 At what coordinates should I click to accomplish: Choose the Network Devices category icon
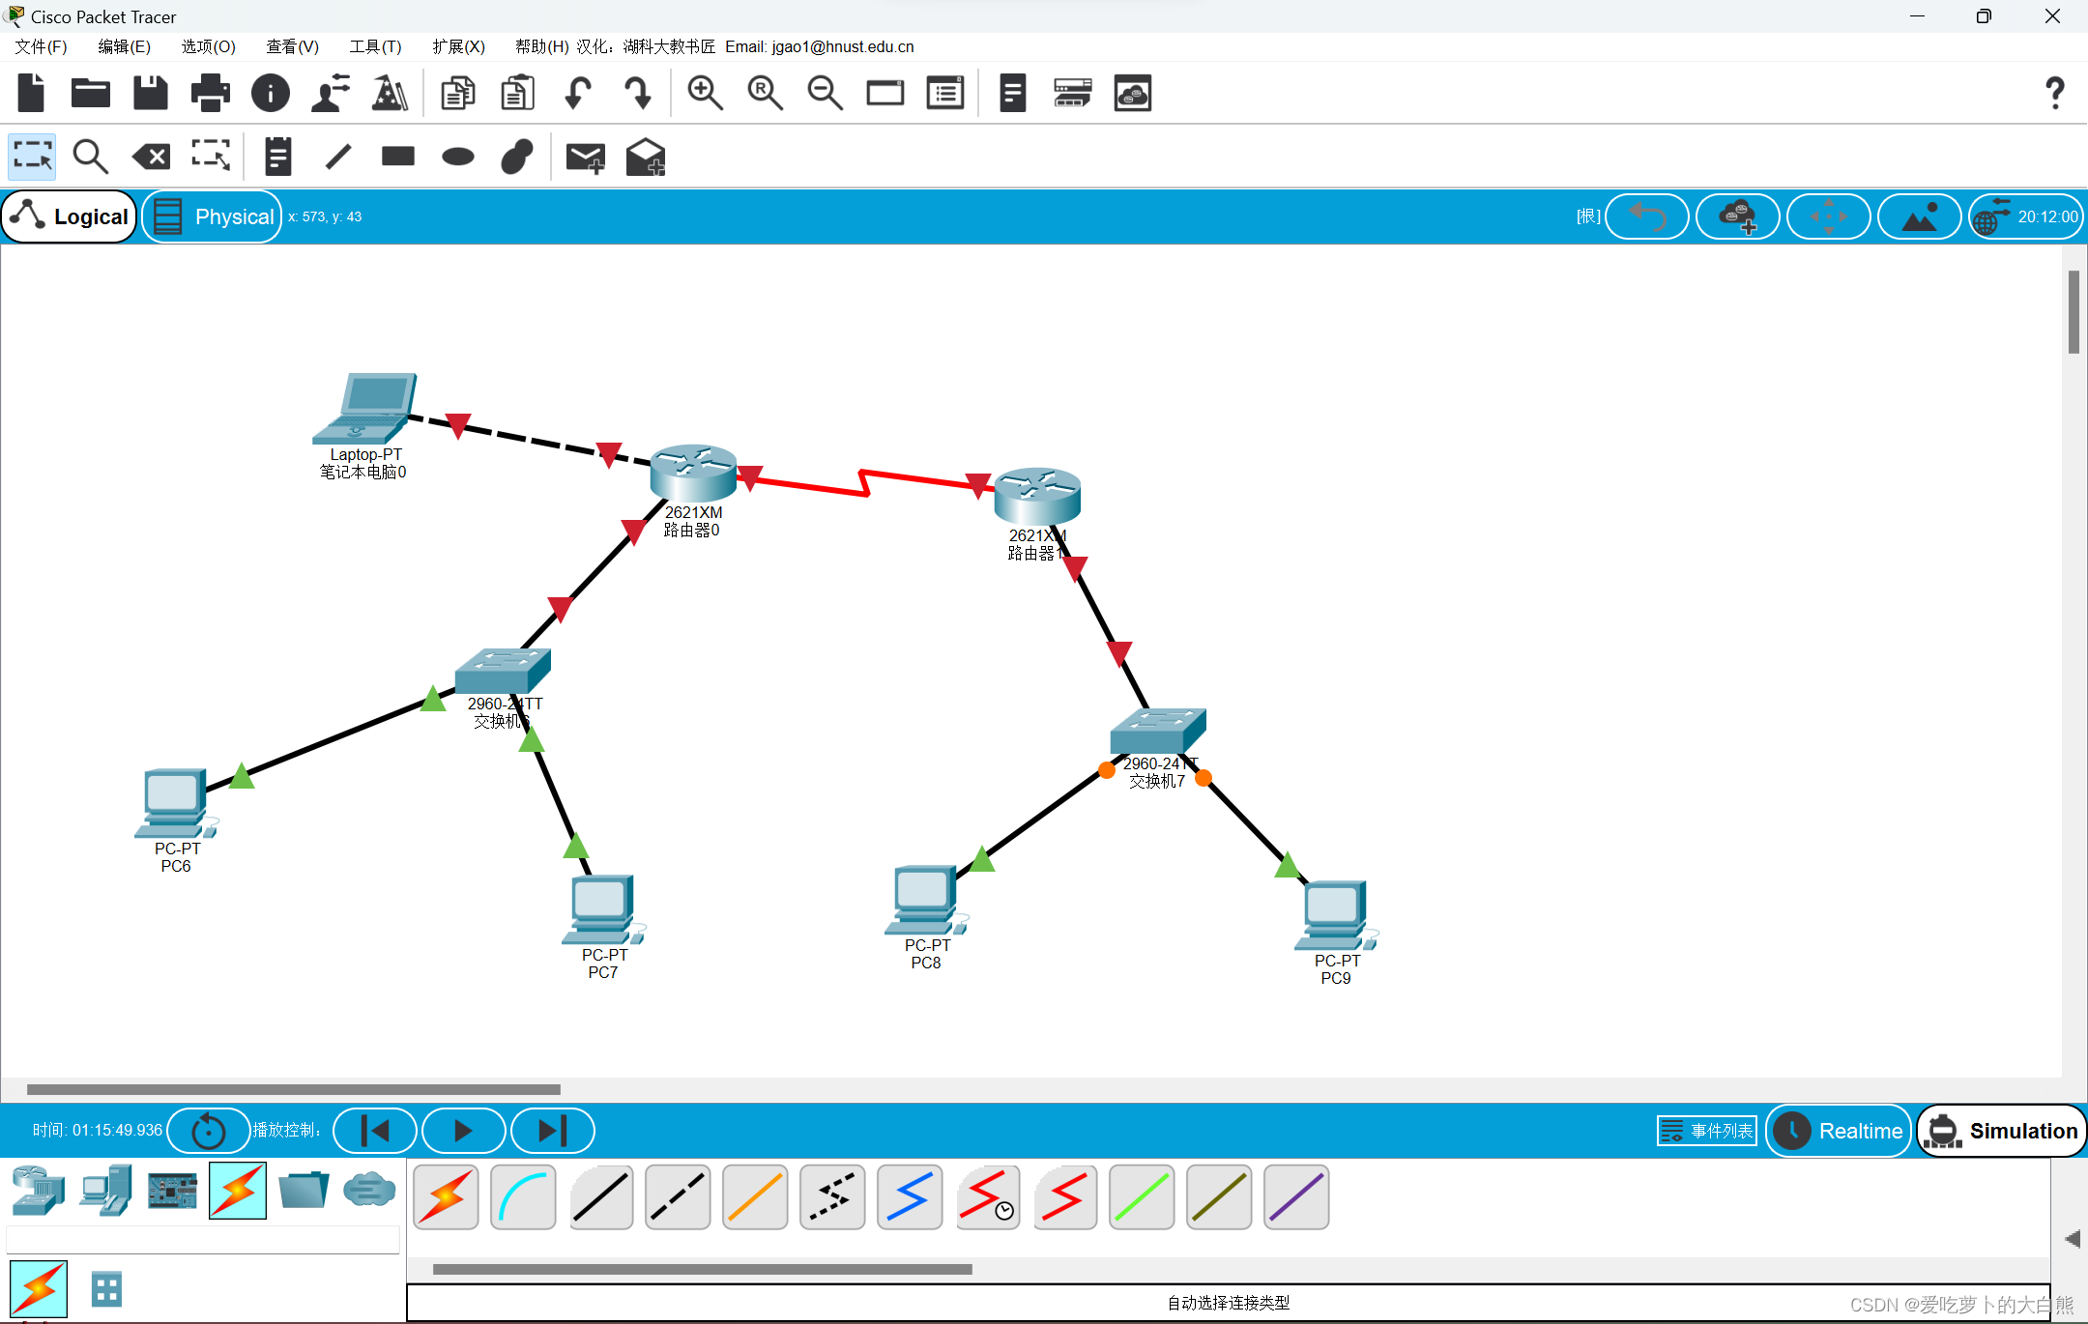click(38, 1190)
